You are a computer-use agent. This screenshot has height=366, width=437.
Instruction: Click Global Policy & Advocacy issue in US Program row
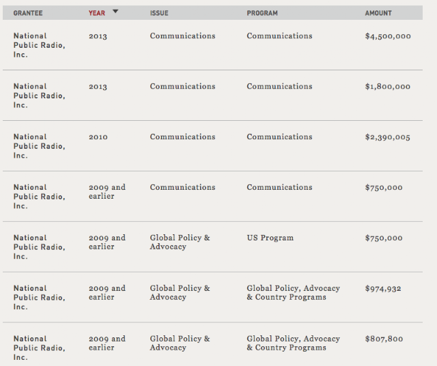(x=180, y=242)
